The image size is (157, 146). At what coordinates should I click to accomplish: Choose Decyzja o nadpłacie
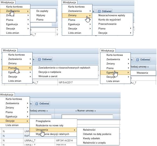50,72
